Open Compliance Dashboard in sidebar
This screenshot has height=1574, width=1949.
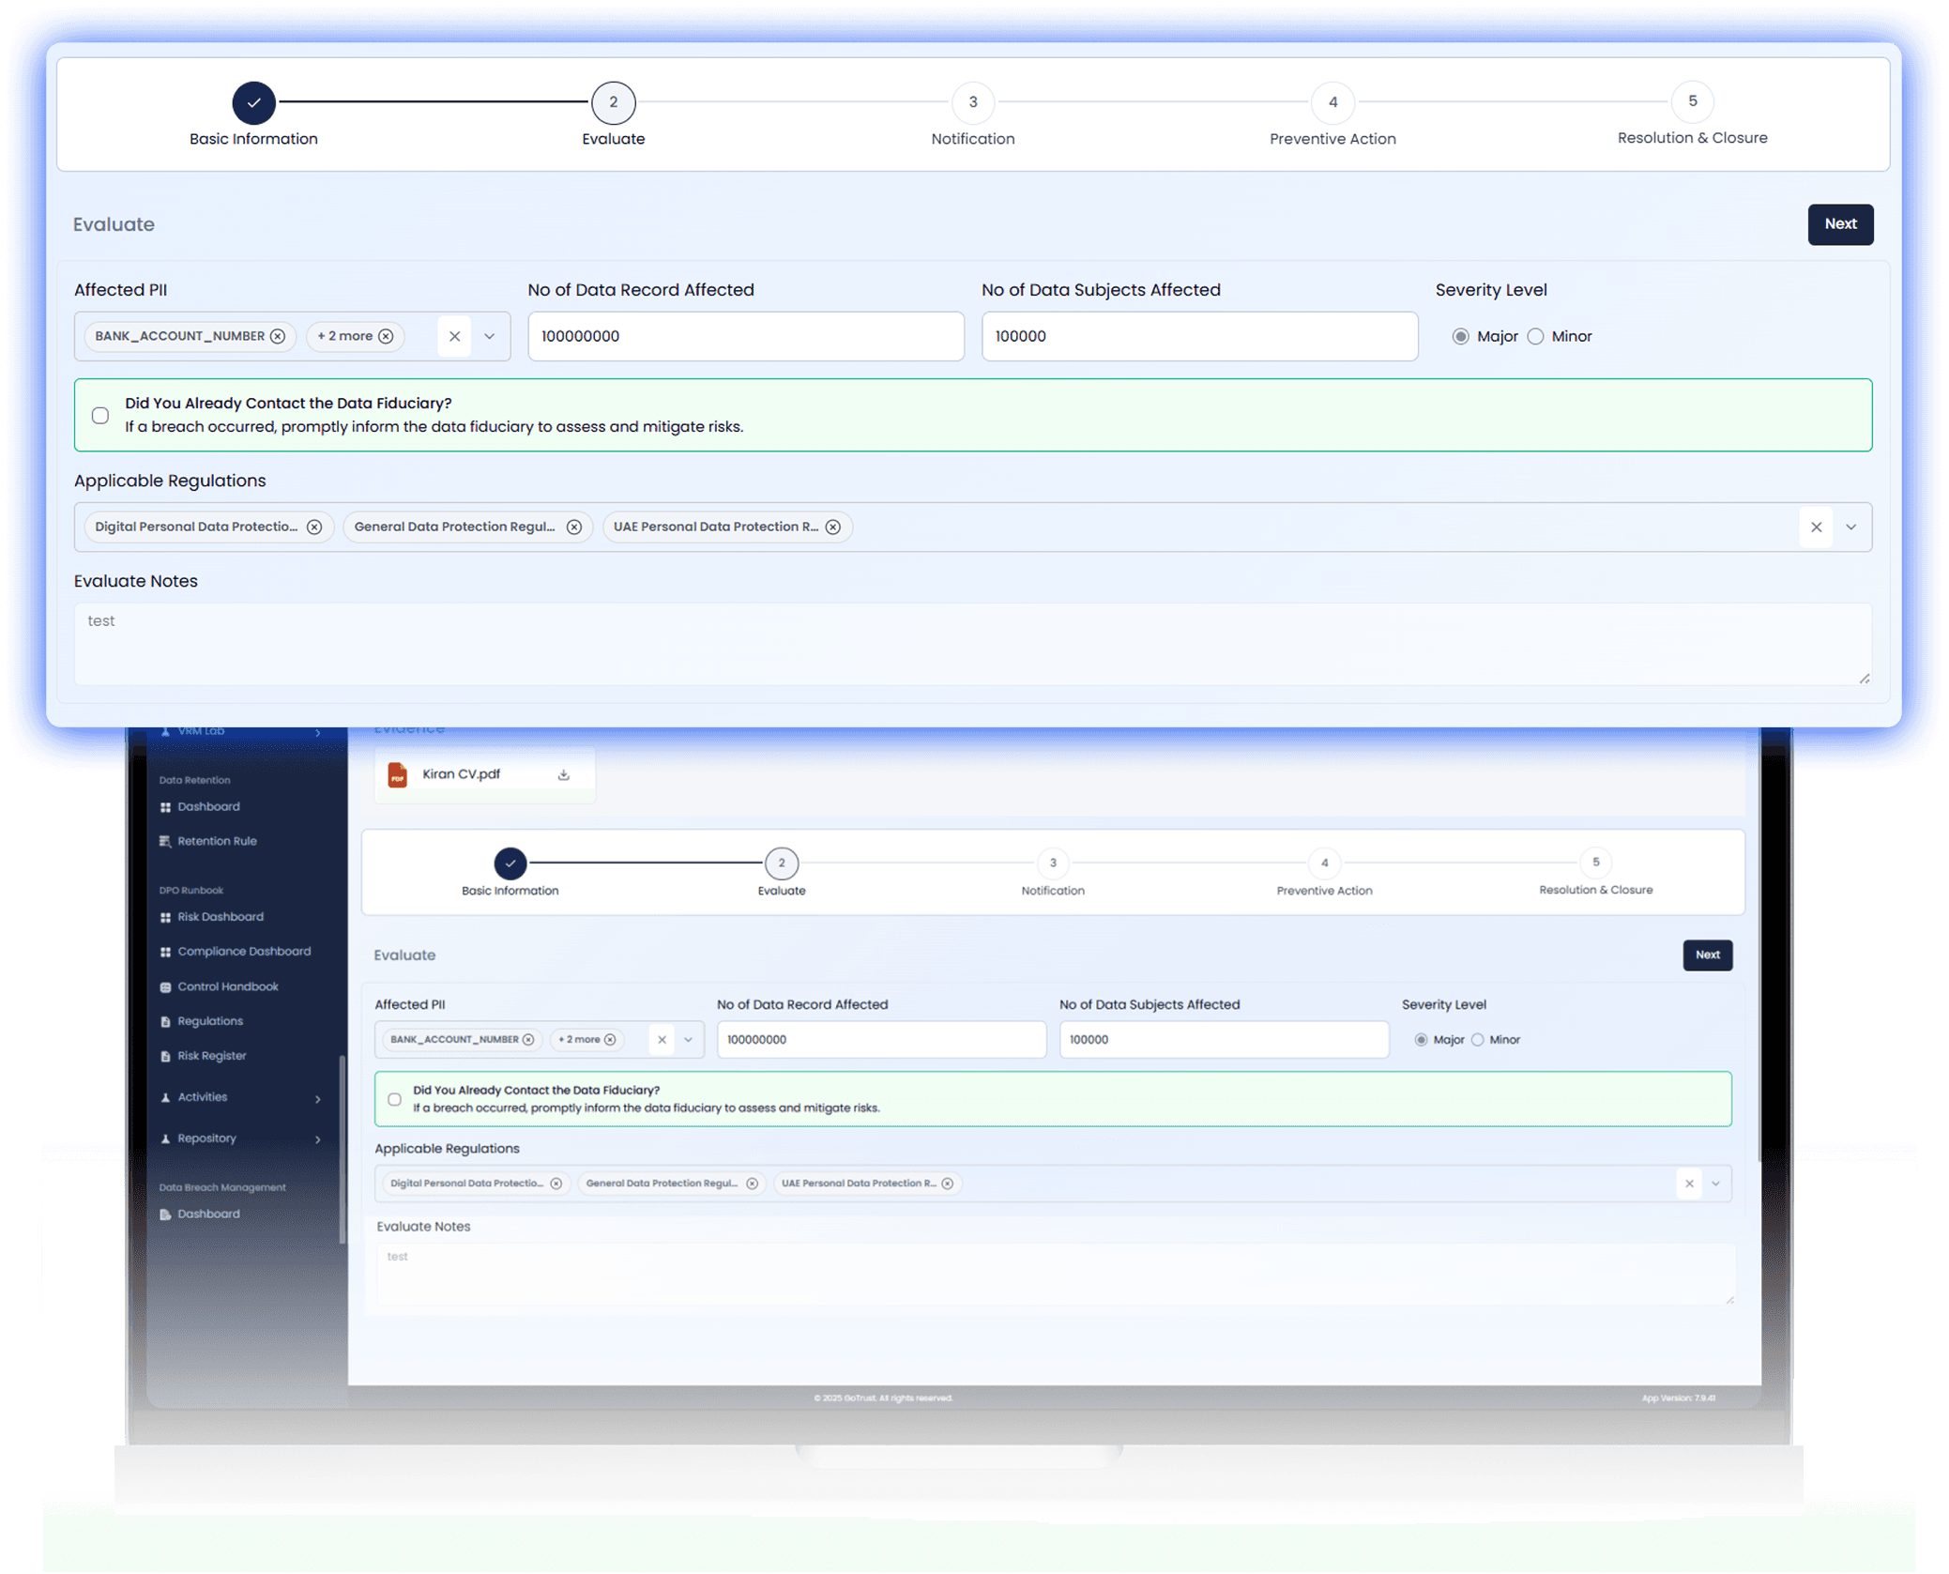243,951
